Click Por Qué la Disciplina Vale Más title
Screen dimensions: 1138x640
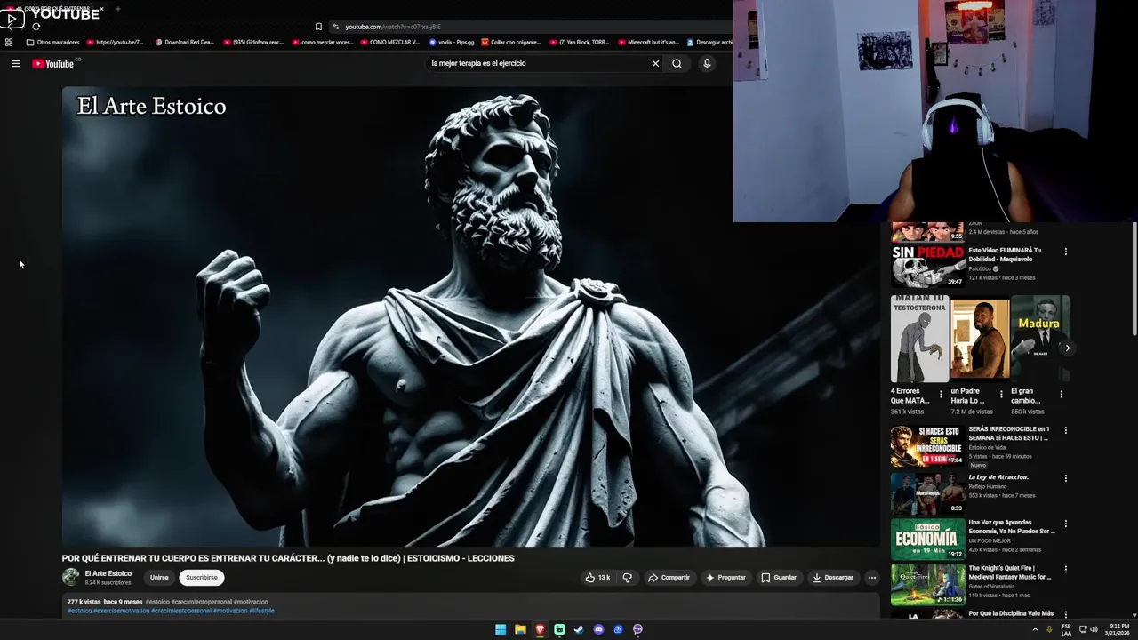coord(1011,613)
